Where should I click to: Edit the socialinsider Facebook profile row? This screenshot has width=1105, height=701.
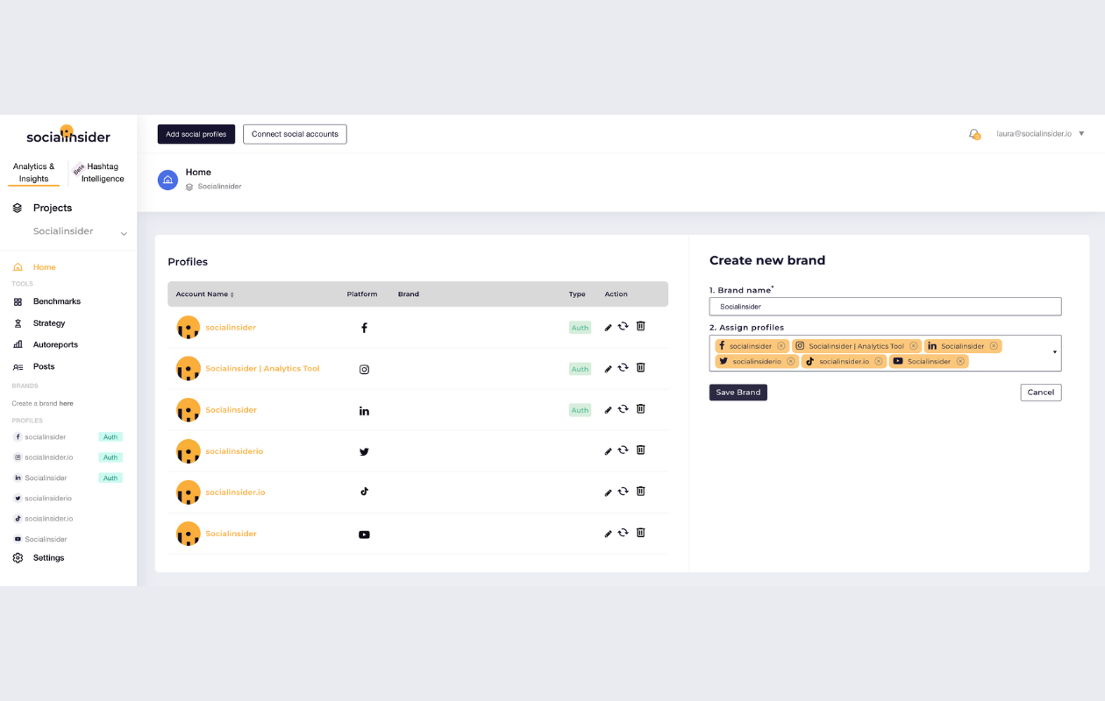click(x=609, y=328)
